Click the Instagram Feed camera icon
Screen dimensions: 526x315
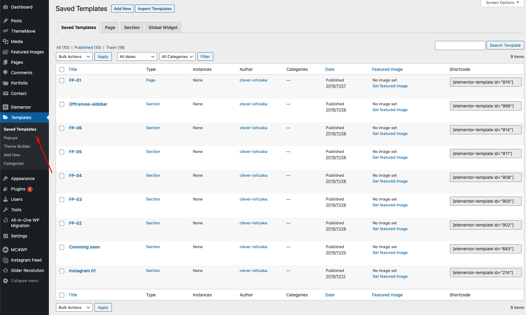6,260
